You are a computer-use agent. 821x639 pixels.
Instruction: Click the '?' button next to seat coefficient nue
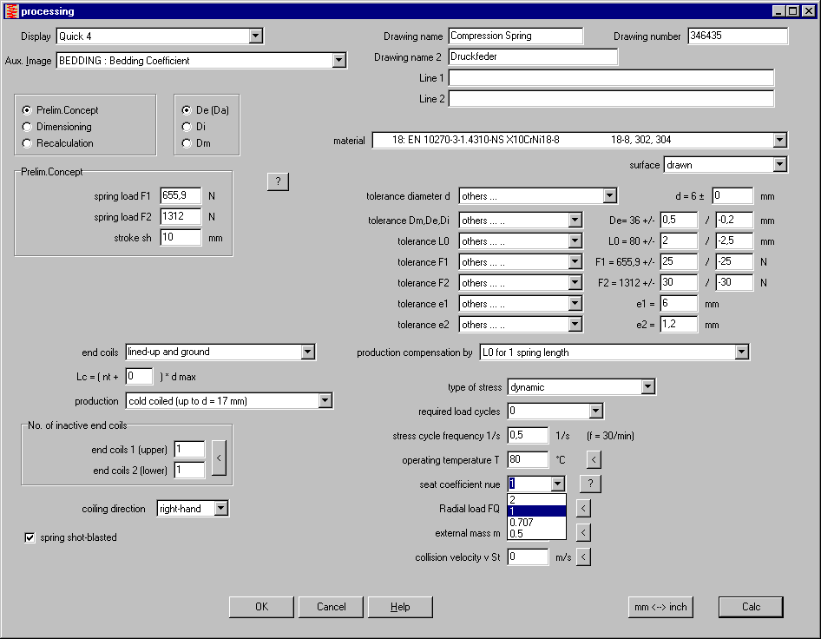pyautogui.click(x=589, y=484)
